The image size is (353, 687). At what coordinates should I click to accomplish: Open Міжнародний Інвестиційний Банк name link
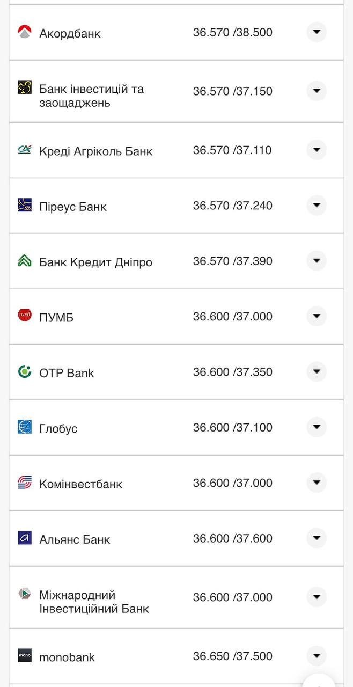[x=94, y=602]
